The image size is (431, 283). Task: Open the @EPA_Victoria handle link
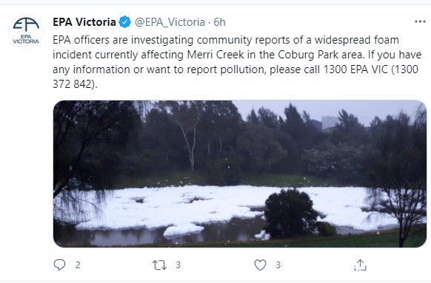tap(170, 22)
